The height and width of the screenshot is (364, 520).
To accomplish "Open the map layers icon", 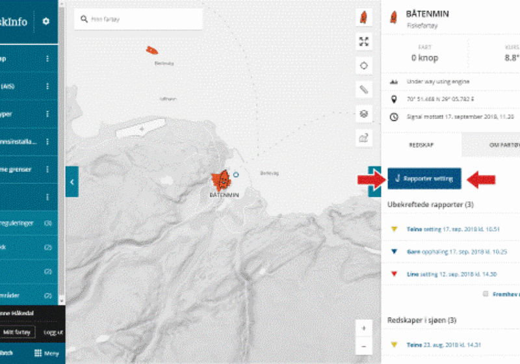I will [364, 113].
